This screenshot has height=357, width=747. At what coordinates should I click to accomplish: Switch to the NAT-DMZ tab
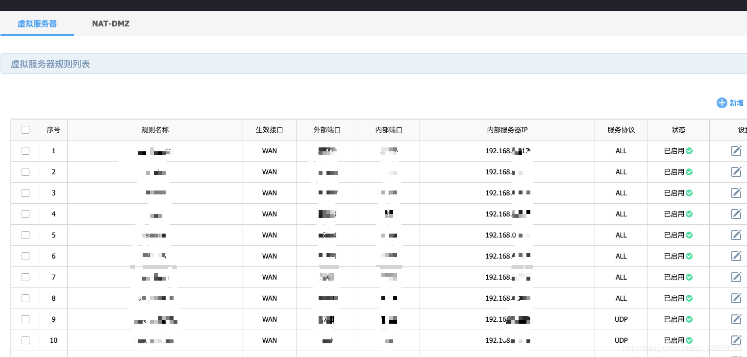point(111,24)
